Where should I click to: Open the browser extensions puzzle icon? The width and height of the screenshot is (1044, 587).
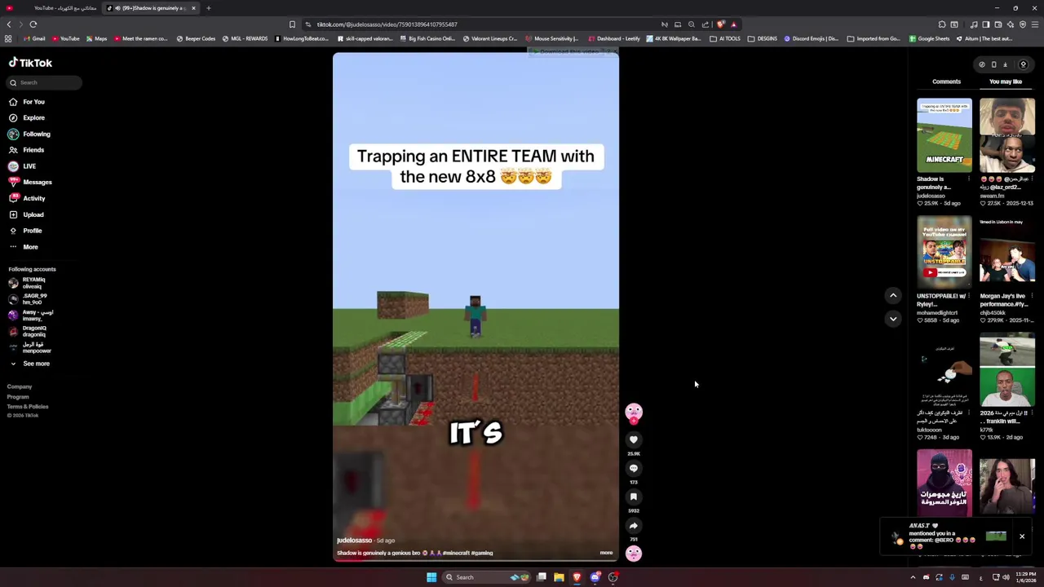click(942, 24)
